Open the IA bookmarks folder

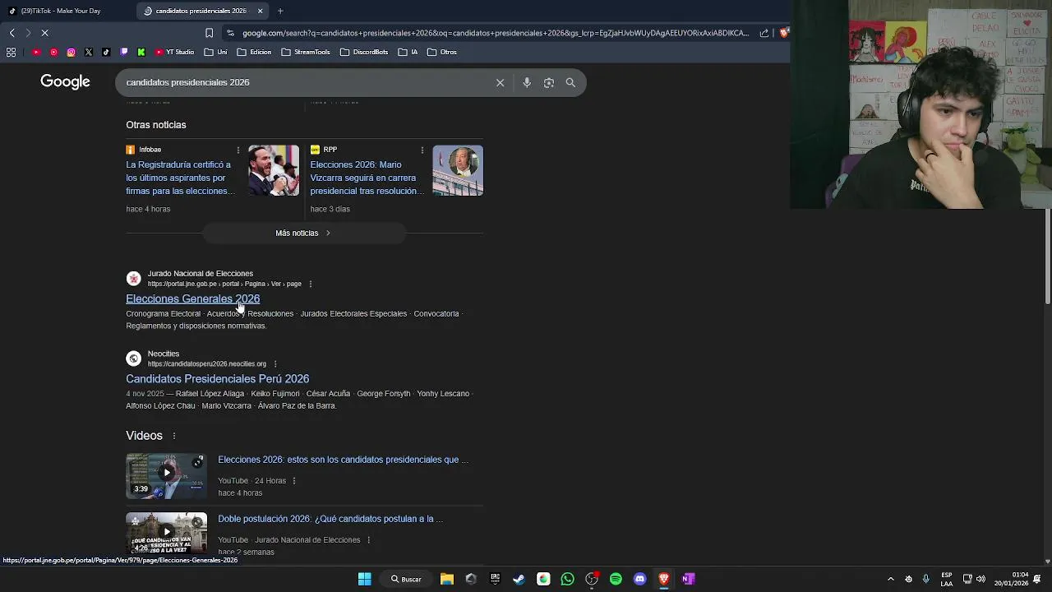pyautogui.click(x=408, y=52)
